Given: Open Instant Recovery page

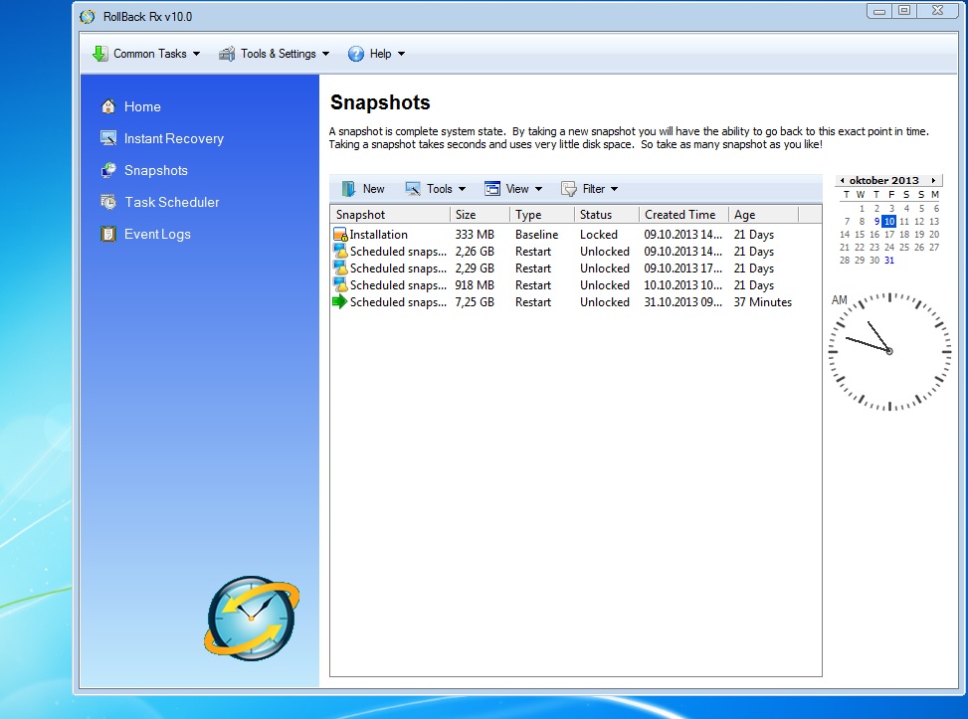Looking at the screenshot, I should coord(174,139).
